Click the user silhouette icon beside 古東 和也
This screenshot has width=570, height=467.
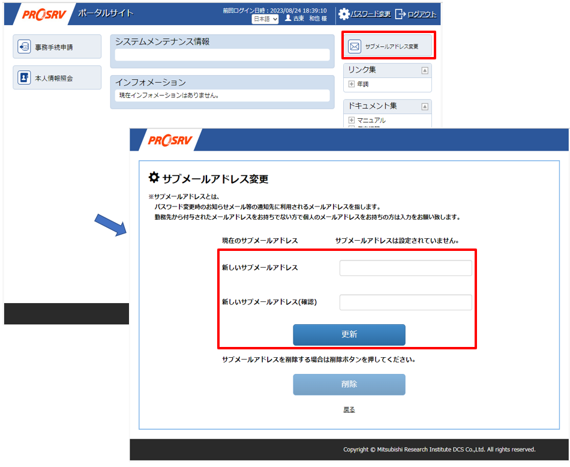click(x=288, y=18)
